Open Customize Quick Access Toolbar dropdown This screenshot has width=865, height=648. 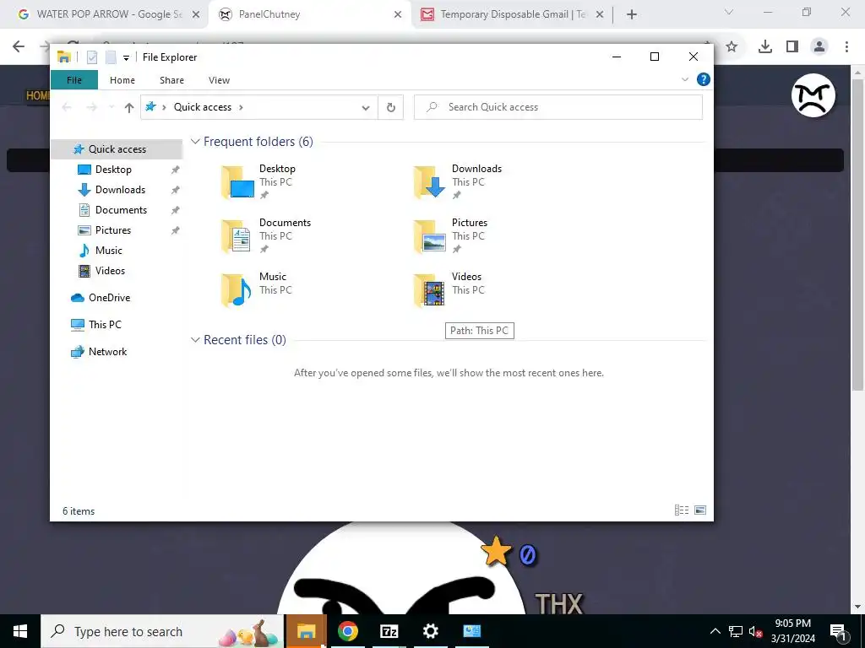[126, 57]
